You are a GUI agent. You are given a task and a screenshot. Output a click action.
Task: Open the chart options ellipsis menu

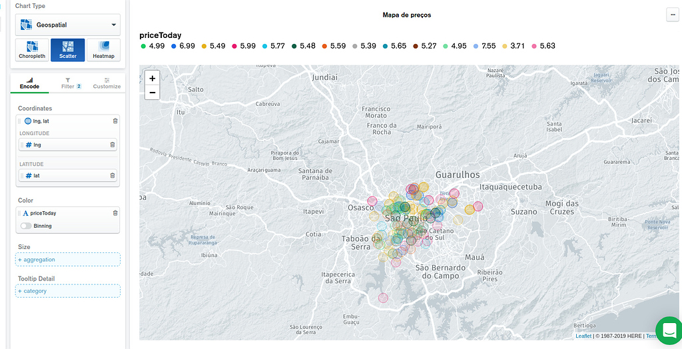[671, 15]
